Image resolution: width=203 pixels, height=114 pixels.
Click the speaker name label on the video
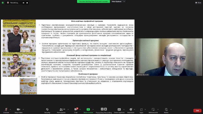coord(143,74)
